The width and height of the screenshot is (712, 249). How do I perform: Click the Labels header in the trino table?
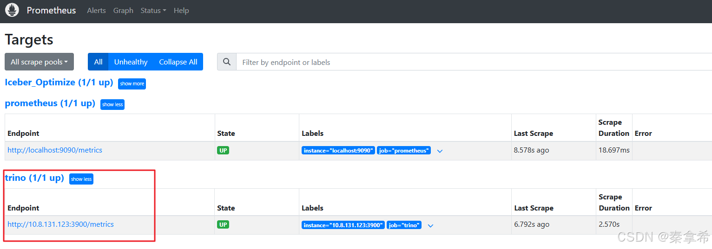(x=312, y=208)
